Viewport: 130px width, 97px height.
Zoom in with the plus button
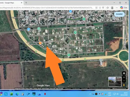point(124,77)
